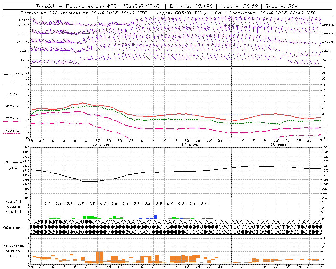Image resolution: width=336 pixels, height=269 pixels.
Task: Click the 0.9 precipitation total value
Action: pos(159,203)
